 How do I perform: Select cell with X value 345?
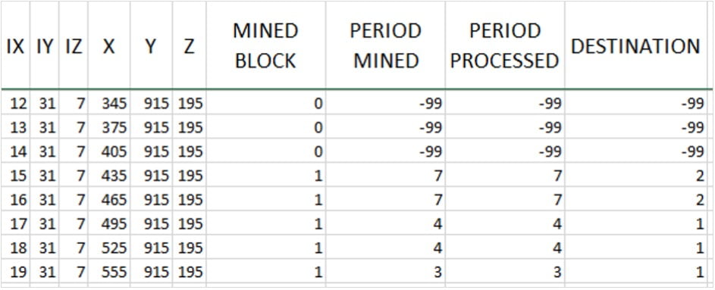[x=109, y=104]
